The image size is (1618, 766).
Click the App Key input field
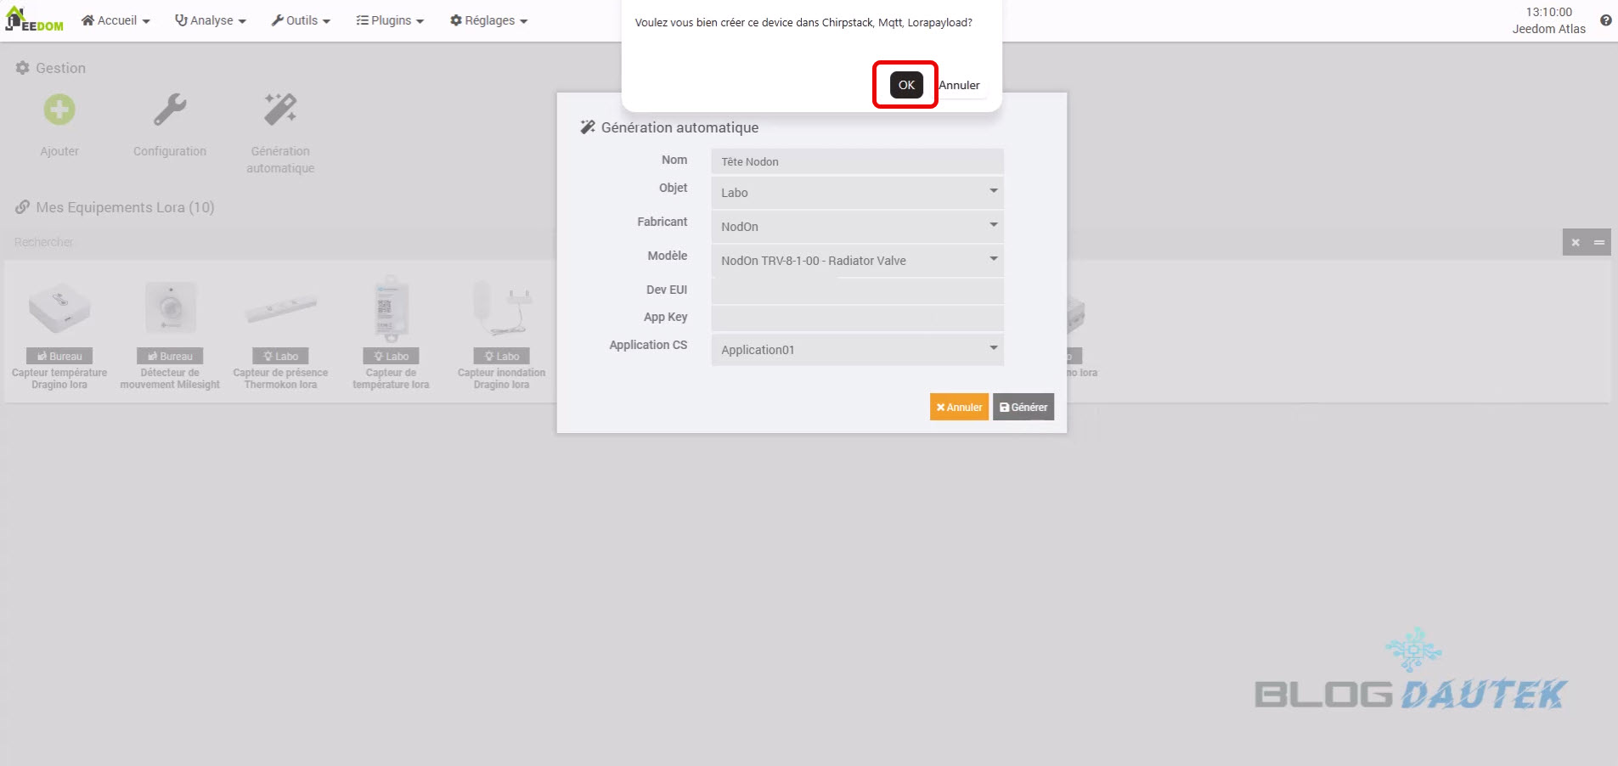(x=857, y=318)
